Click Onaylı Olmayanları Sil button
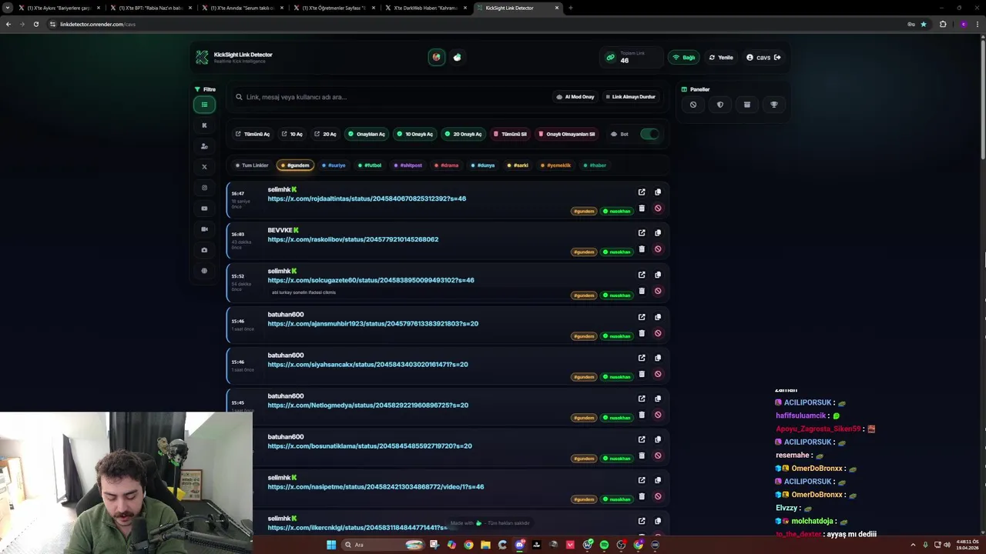Viewport: 986px width, 554px height. click(x=566, y=134)
